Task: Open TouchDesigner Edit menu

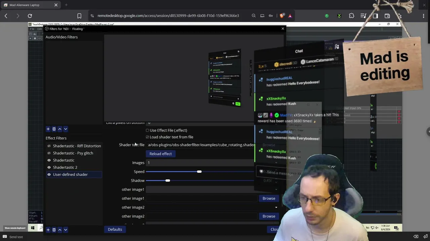Action: pos(40,29)
